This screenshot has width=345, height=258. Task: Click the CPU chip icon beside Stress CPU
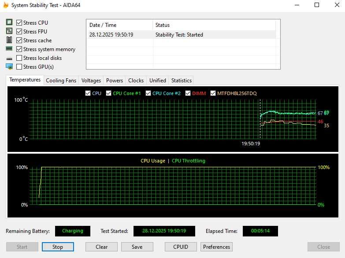tap(9, 22)
